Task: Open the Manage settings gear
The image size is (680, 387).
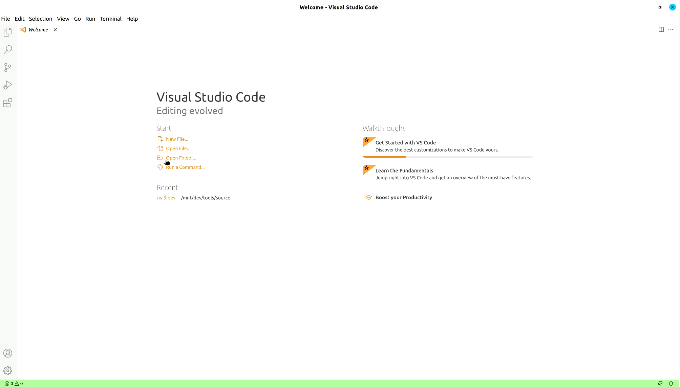Action: (x=8, y=370)
